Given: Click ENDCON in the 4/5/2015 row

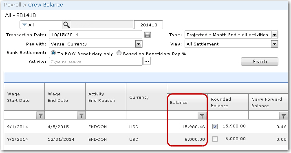Looking at the screenshot, I should [x=98, y=127].
